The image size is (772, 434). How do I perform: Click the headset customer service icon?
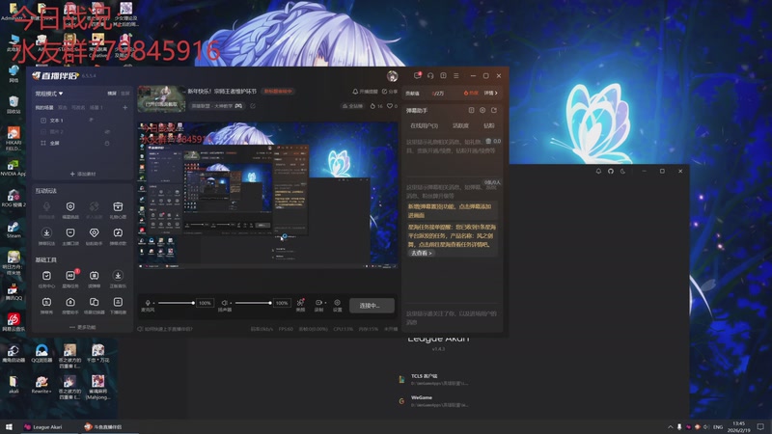pyautogui.click(x=430, y=76)
